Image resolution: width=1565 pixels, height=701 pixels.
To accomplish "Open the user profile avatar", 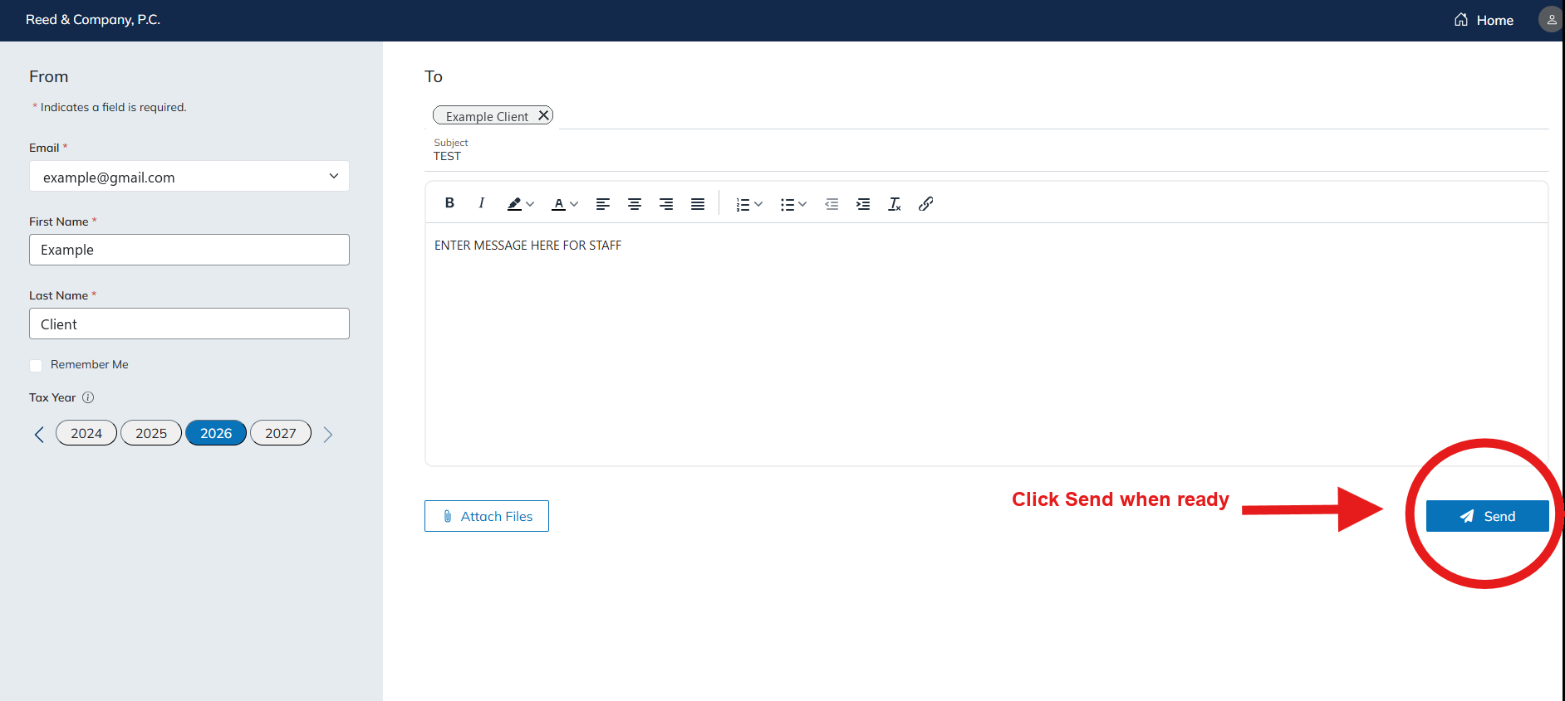I will click(x=1551, y=19).
